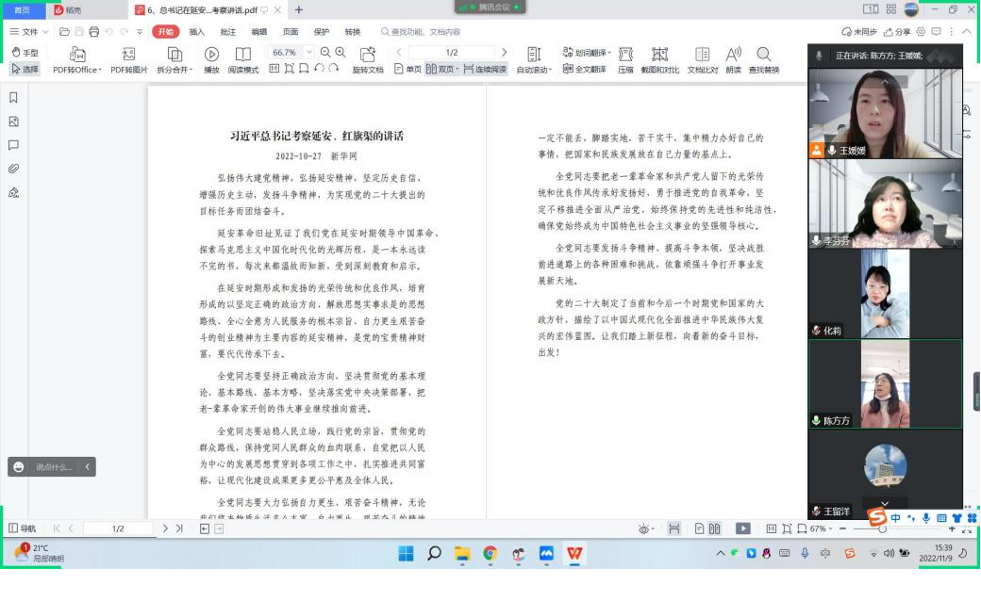Click the PDF转Office conversion icon
The height and width of the screenshot is (601, 981).
coord(77,55)
